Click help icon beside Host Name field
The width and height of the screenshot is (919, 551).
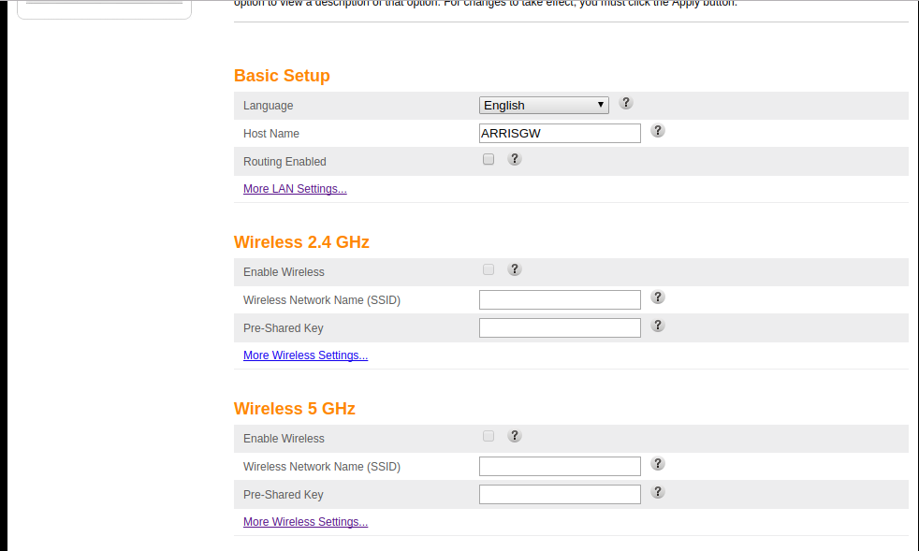coord(658,131)
